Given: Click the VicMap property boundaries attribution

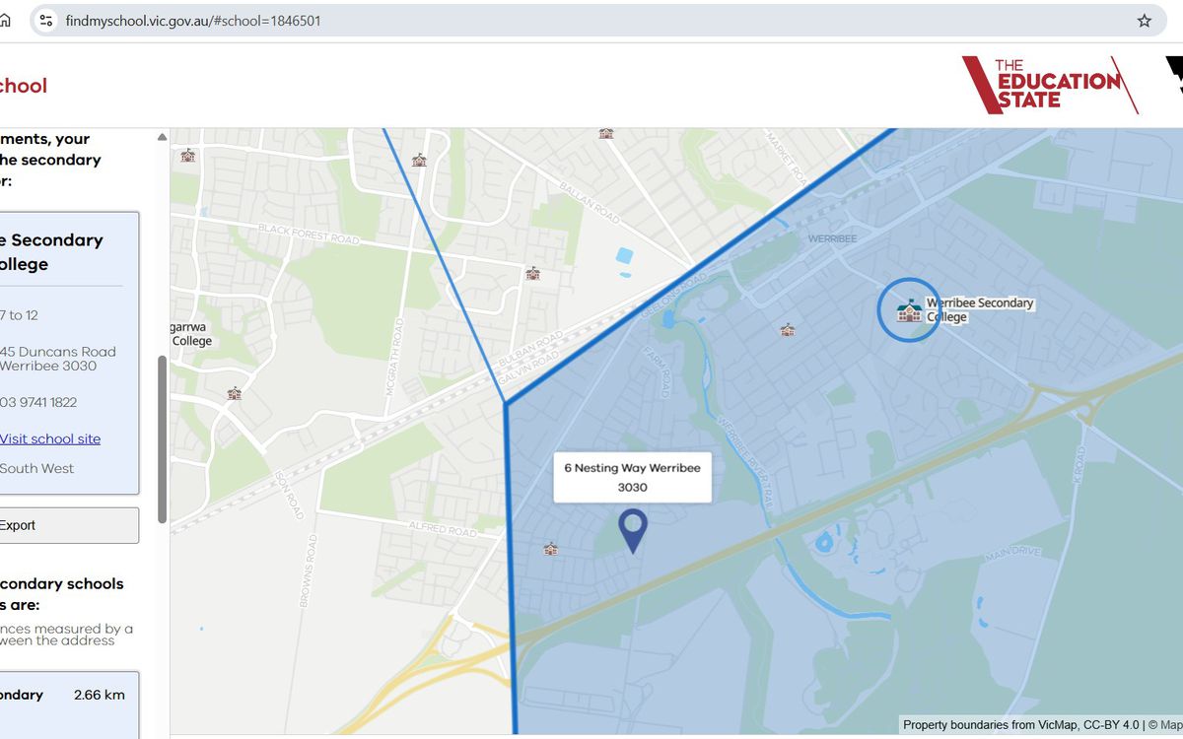Looking at the screenshot, I should [x=1020, y=725].
